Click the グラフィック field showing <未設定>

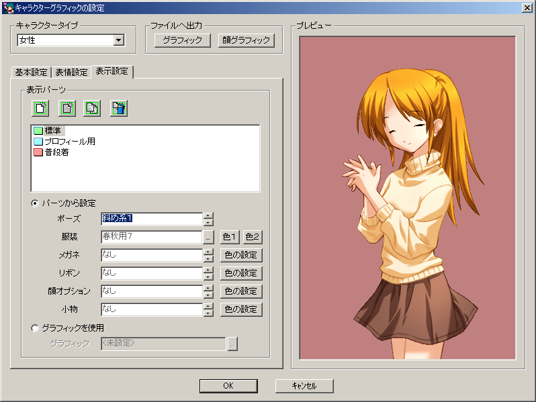(163, 344)
